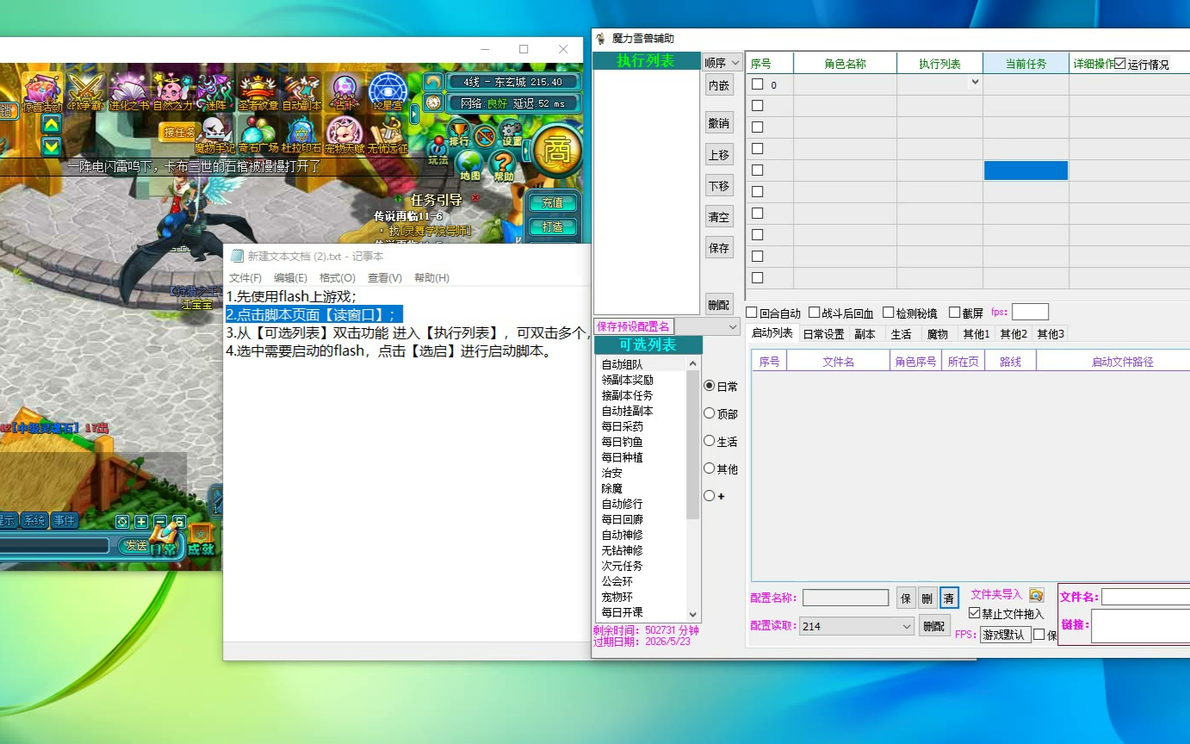Click the clock icon beside network status
Viewport: 1190px width, 744px height.
pos(433,102)
